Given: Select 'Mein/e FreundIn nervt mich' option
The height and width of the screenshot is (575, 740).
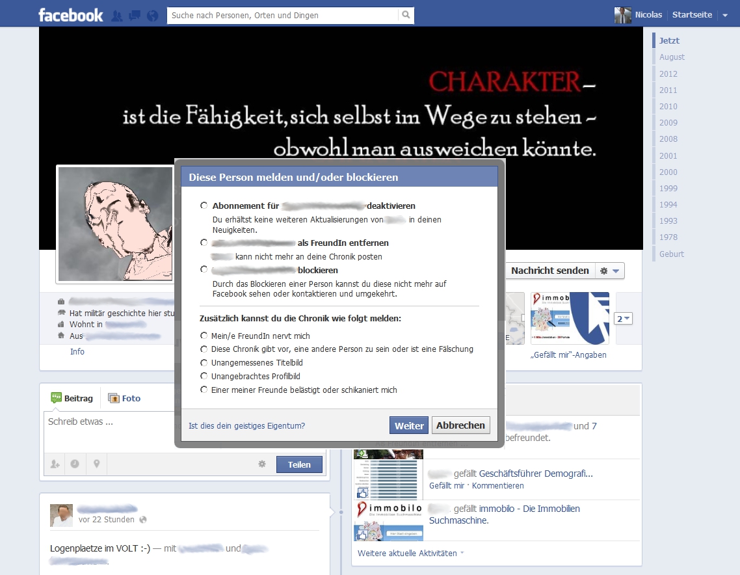Looking at the screenshot, I should (204, 336).
